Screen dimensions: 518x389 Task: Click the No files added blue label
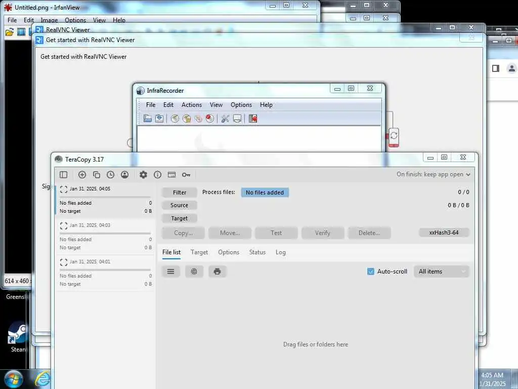click(265, 192)
